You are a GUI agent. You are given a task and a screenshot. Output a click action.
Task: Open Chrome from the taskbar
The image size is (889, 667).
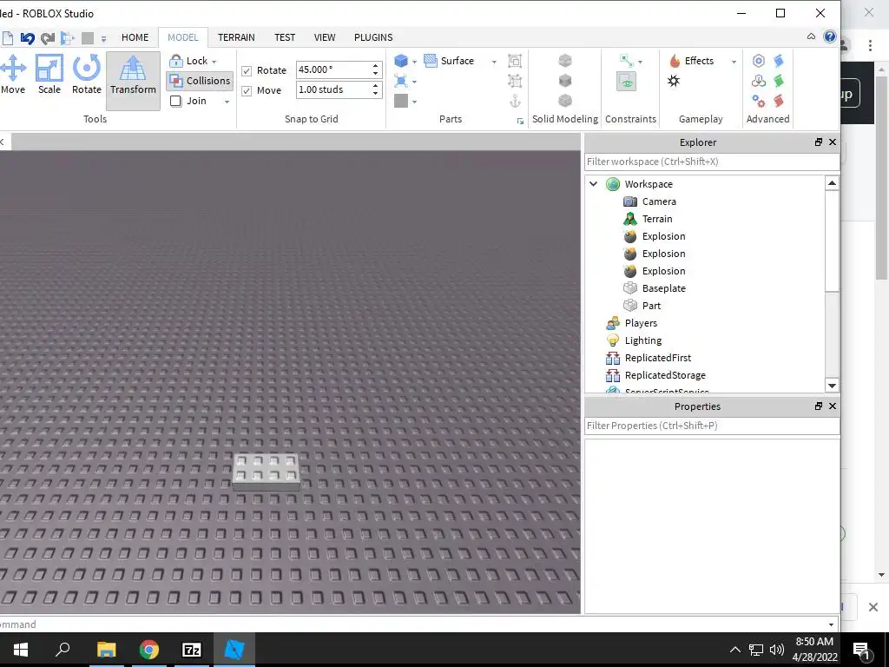149,650
